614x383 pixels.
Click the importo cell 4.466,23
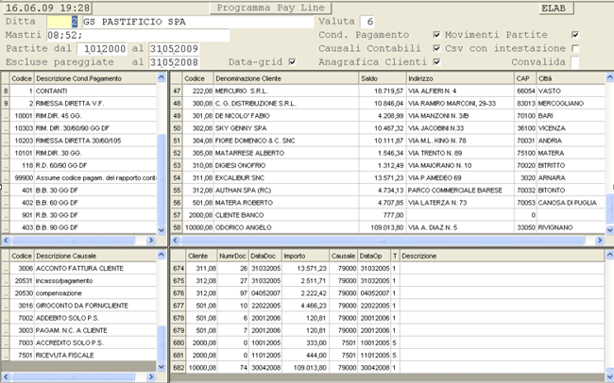point(305,306)
